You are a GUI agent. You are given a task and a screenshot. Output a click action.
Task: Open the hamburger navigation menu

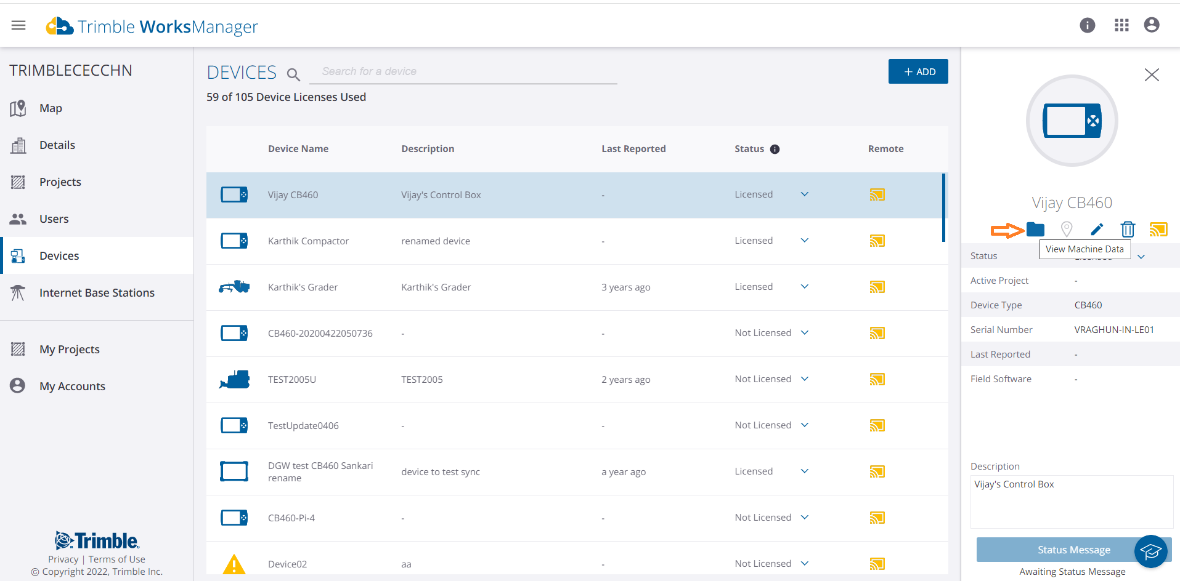point(18,25)
